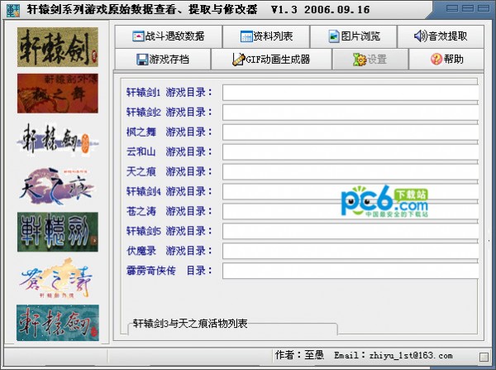Image resolution: width=496 pixels, height=370 pixels.
Task: Click the app icon in title bar
Action: coord(13,11)
